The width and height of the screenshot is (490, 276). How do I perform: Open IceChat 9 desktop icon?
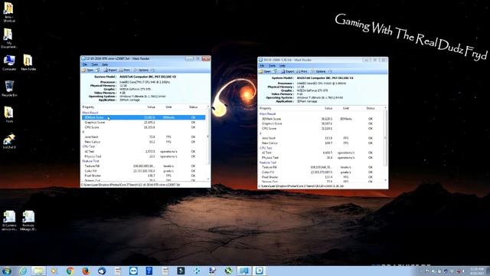(9, 141)
